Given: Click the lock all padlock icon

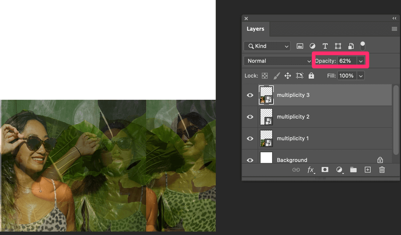Looking at the screenshot, I should pos(311,76).
